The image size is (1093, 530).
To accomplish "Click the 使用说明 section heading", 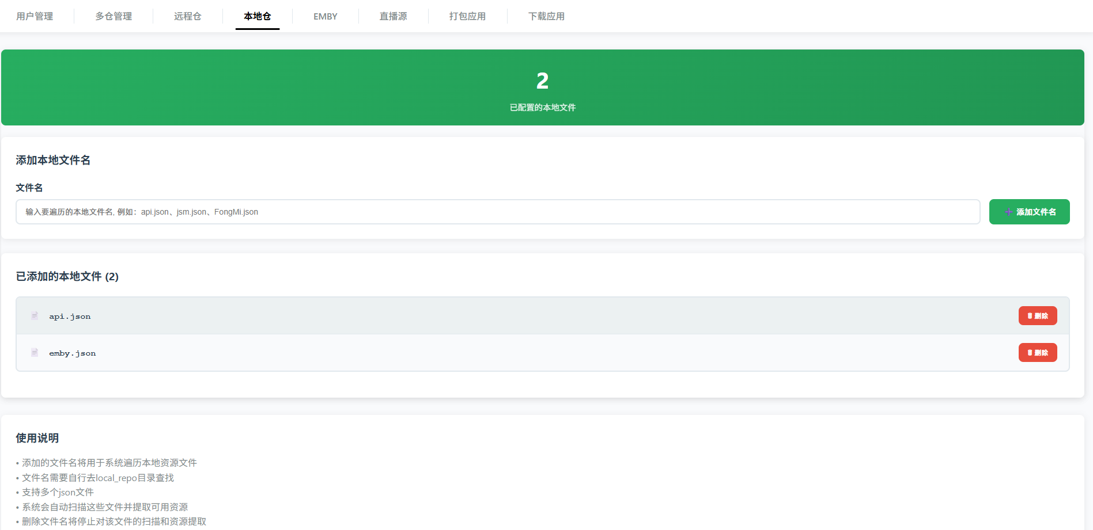I will pyautogui.click(x=37, y=439).
